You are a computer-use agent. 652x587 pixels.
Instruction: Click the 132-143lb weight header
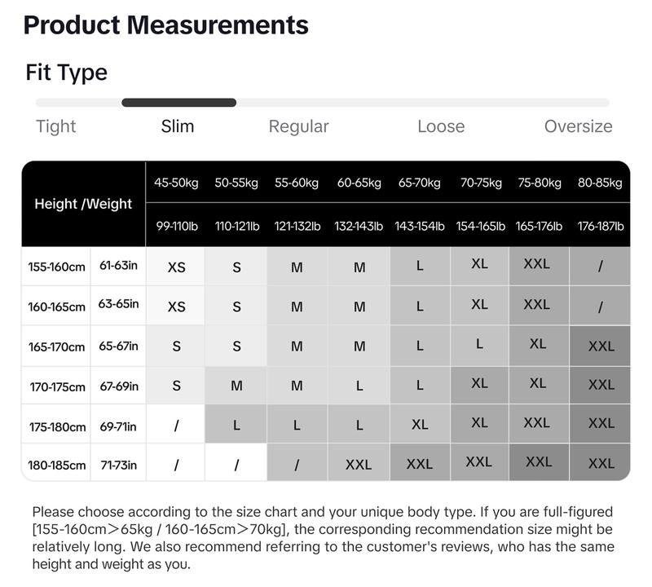tap(359, 226)
